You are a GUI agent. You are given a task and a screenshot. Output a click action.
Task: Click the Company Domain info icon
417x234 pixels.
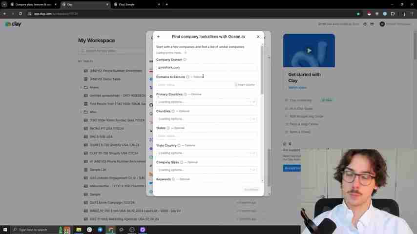(x=185, y=59)
